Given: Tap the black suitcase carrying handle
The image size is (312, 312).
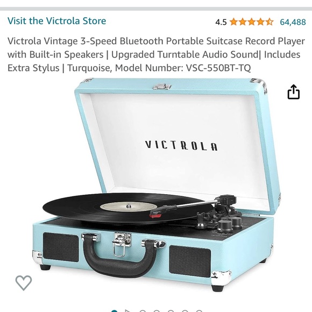Looking at the screenshot, I should coord(120,257).
